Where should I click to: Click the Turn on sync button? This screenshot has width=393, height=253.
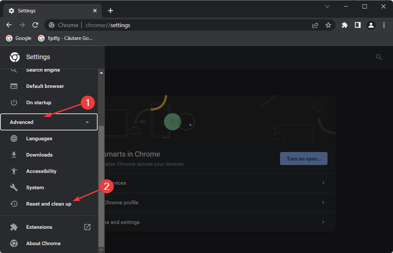[x=304, y=159]
